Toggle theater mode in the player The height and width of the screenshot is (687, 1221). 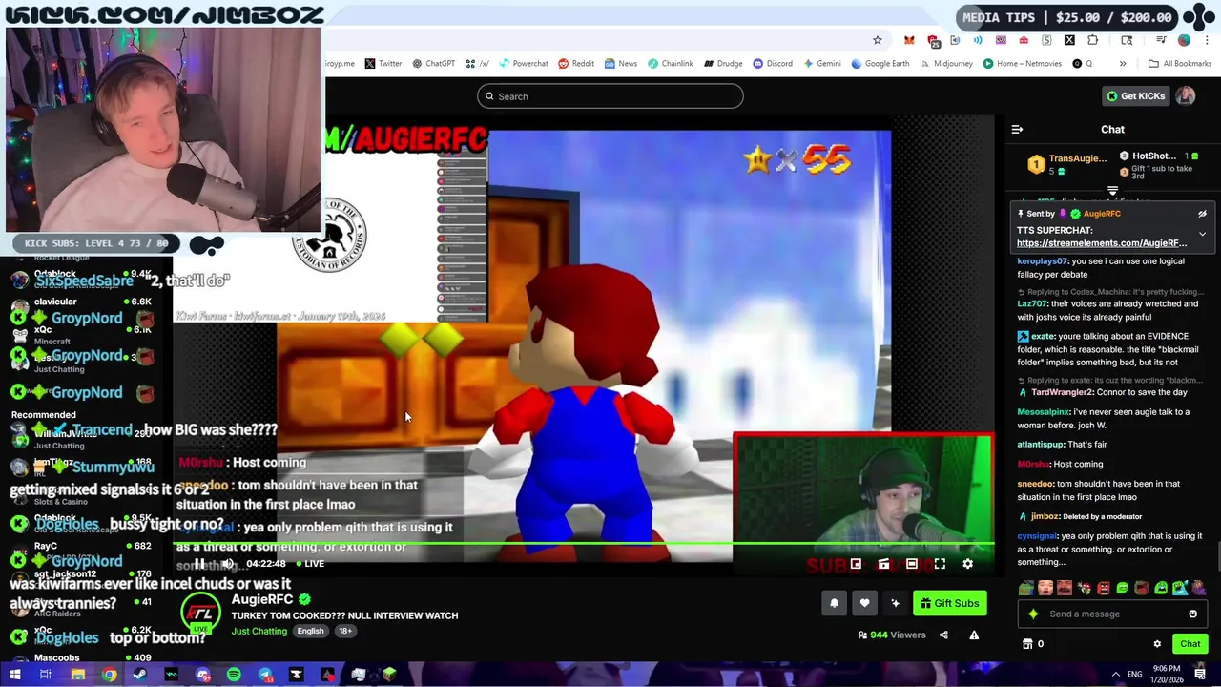point(912,564)
